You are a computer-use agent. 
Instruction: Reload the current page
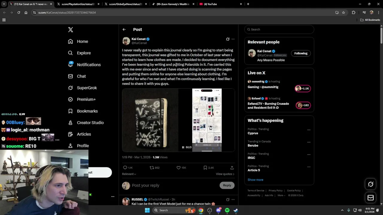point(19,13)
